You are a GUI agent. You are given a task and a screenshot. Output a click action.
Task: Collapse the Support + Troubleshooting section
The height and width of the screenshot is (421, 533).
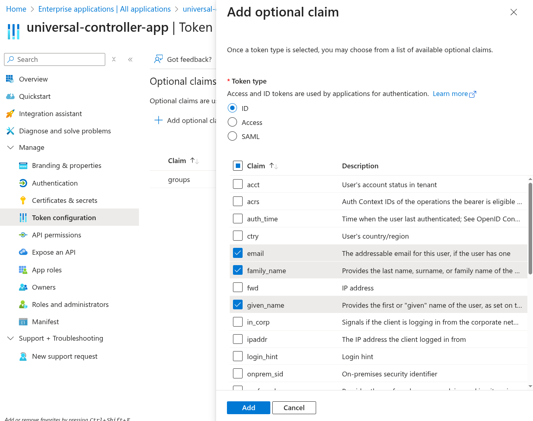pos(10,338)
